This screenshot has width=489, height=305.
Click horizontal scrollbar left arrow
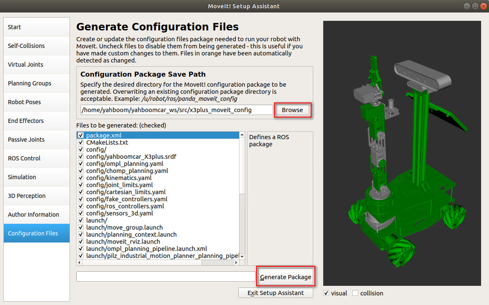(x=79, y=262)
